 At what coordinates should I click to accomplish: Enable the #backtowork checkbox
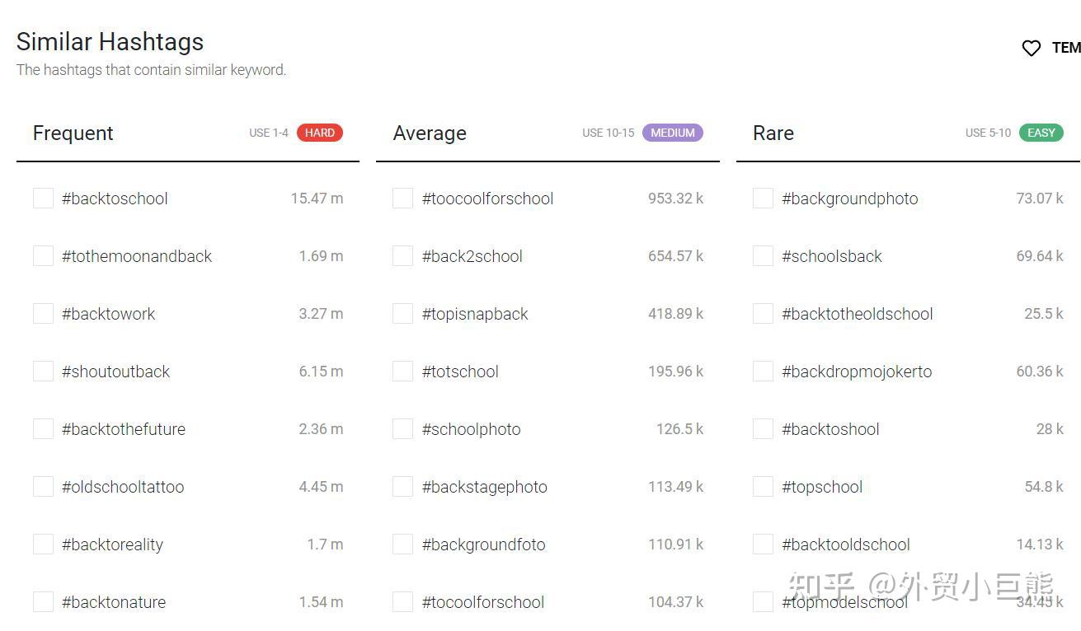coord(43,313)
